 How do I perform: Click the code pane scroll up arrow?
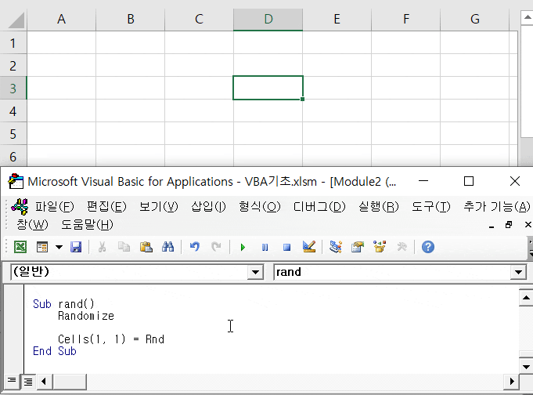click(526, 299)
